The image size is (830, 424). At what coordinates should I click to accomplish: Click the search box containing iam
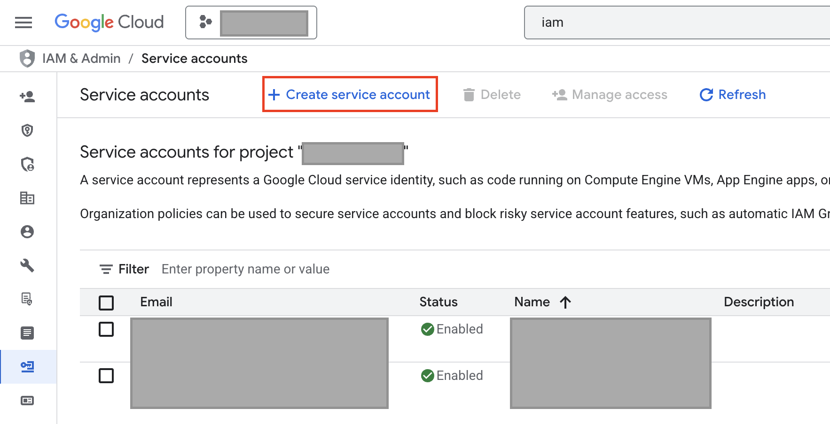(x=677, y=23)
